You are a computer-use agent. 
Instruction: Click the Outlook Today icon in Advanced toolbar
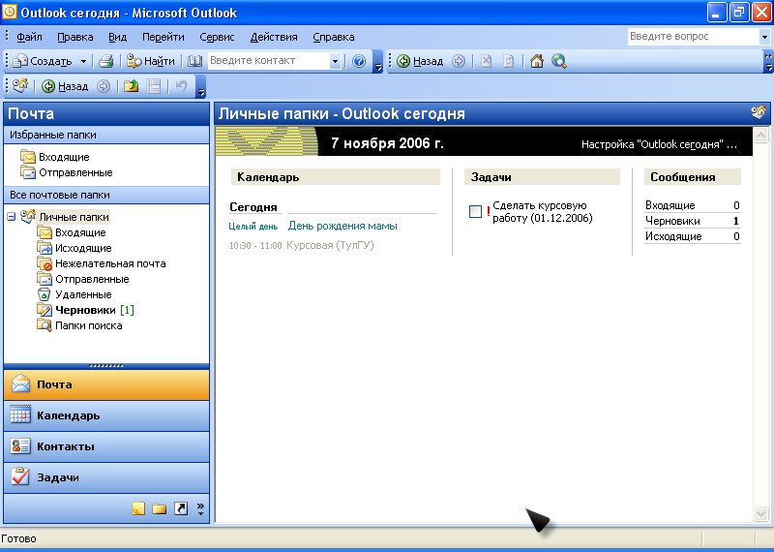tap(20, 86)
